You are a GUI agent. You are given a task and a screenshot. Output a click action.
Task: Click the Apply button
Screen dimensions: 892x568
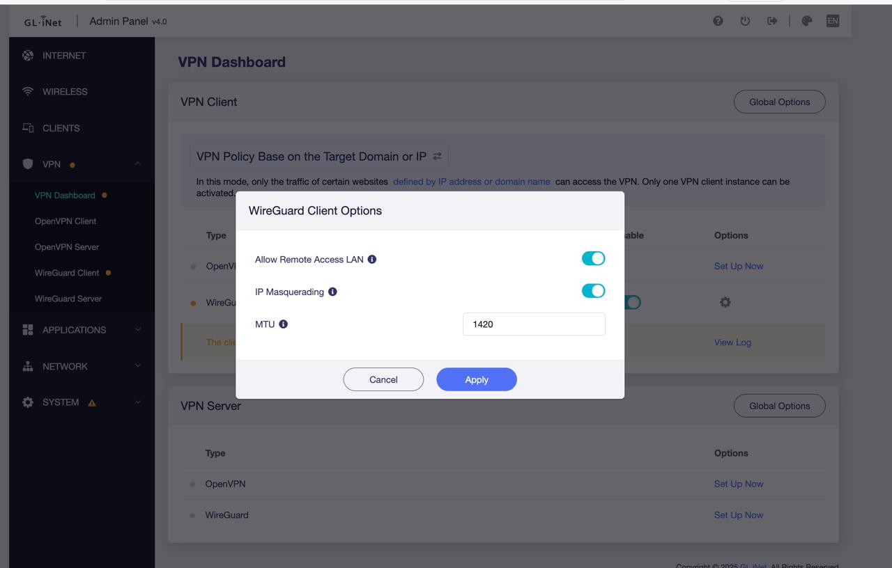click(477, 379)
